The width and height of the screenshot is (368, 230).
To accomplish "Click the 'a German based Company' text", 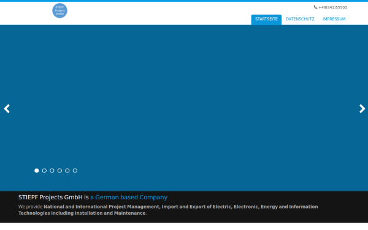I will (129, 197).
